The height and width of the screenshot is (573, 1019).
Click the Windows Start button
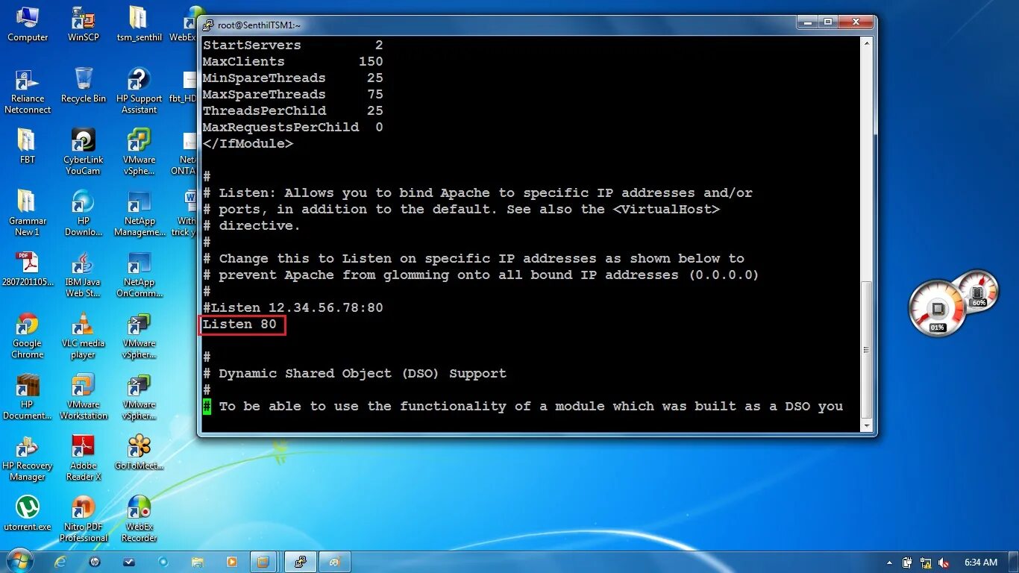(x=19, y=561)
